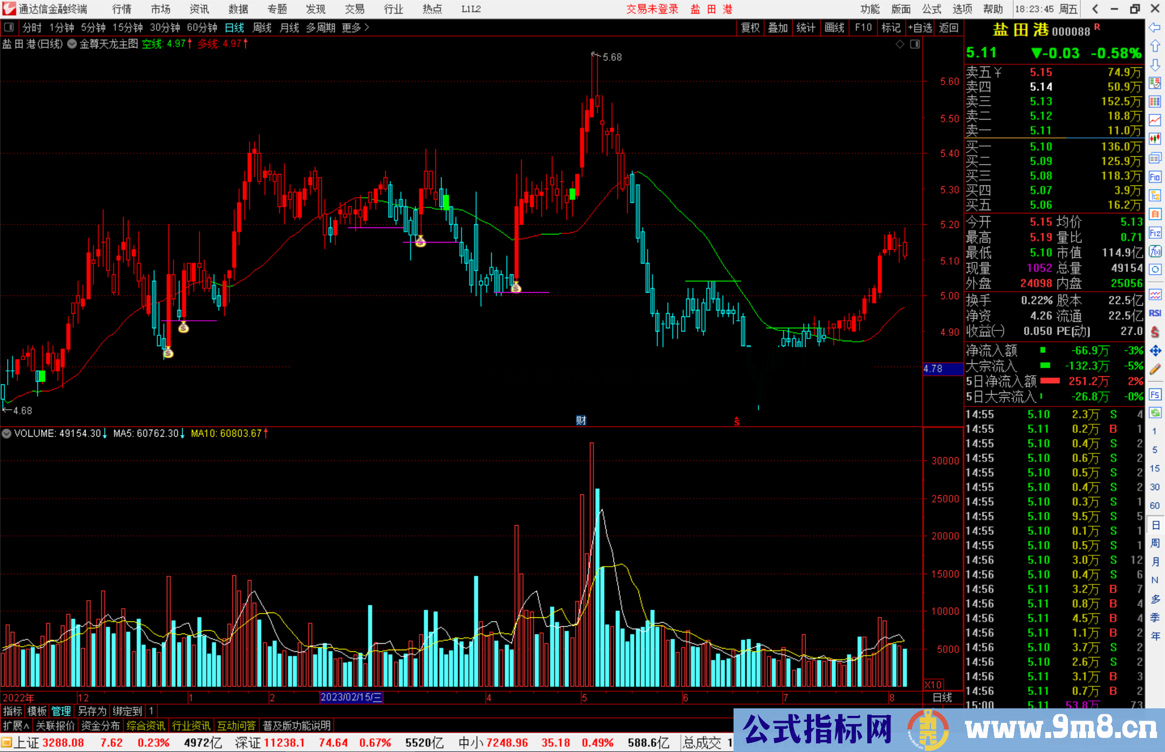
Task: Select the pencil drawing tool icon
Action: [x=1155, y=369]
